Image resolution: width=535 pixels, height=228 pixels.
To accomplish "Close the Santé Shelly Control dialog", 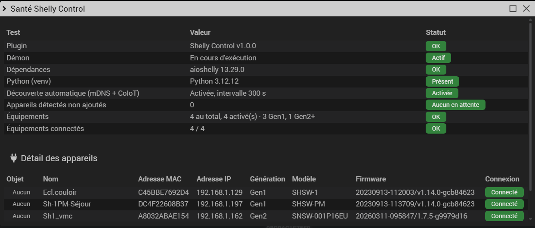I will pos(526,9).
